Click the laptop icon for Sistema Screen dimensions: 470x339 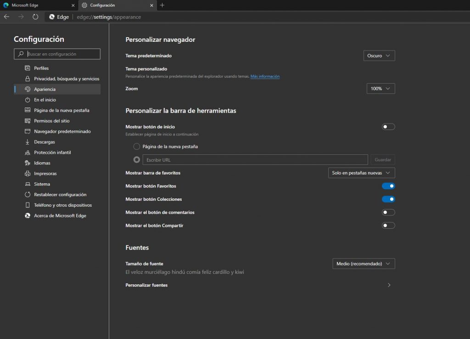[x=28, y=184]
